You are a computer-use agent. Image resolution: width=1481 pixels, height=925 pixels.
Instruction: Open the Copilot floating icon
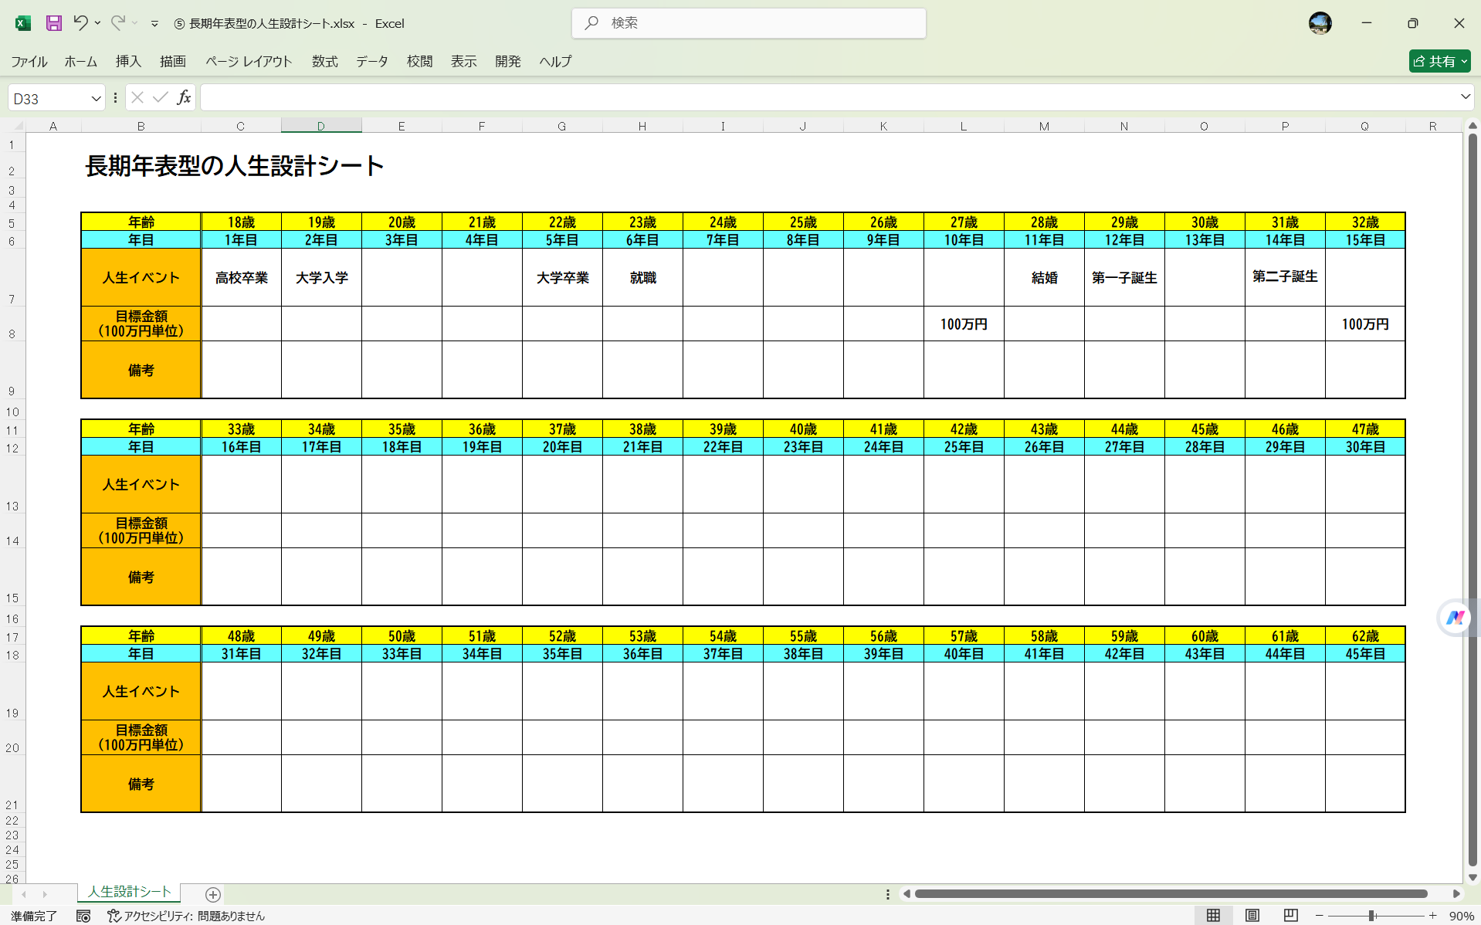(1455, 618)
